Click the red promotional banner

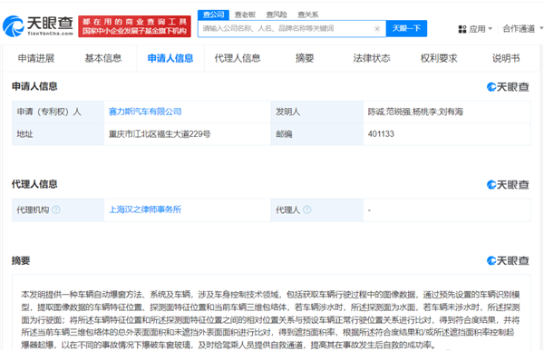(134, 26)
